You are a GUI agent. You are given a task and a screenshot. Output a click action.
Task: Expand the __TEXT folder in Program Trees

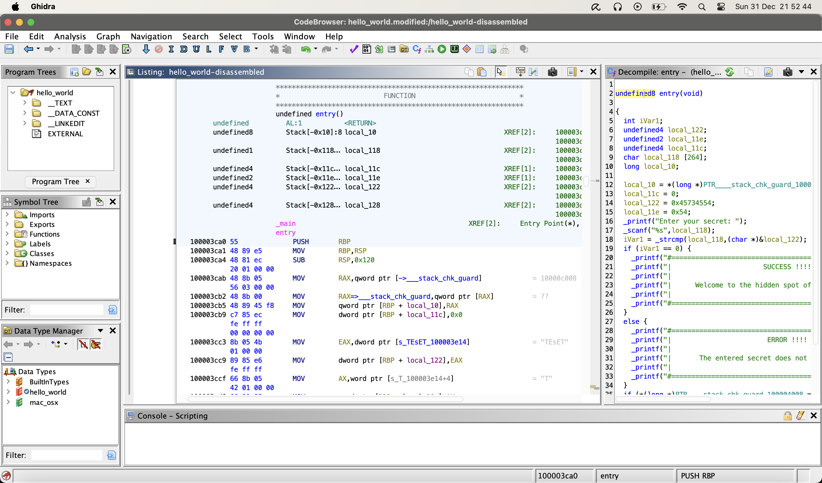click(25, 103)
